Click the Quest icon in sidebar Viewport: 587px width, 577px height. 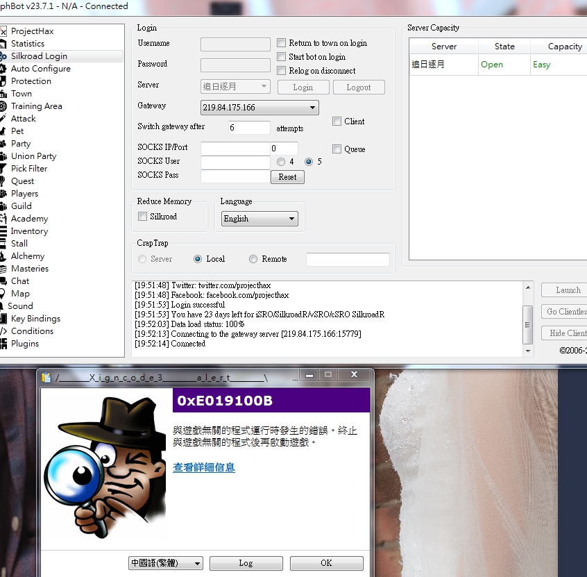coord(3,181)
